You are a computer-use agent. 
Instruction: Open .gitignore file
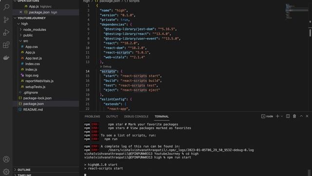click(x=30, y=92)
